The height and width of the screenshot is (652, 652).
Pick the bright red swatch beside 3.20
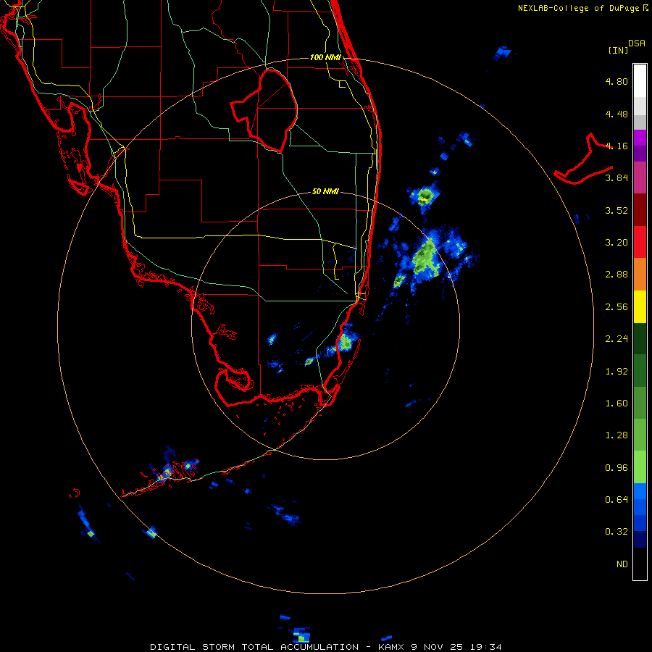coord(640,243)
